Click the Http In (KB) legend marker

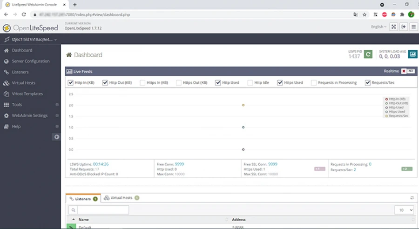[386, 99]
